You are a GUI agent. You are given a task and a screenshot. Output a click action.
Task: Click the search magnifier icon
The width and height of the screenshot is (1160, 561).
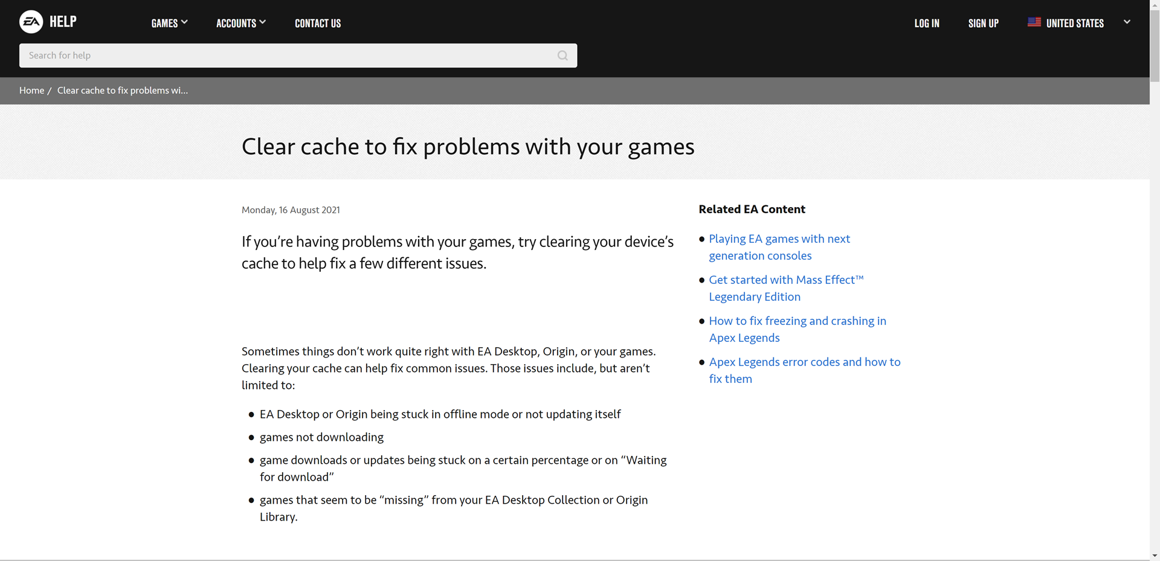562,56
